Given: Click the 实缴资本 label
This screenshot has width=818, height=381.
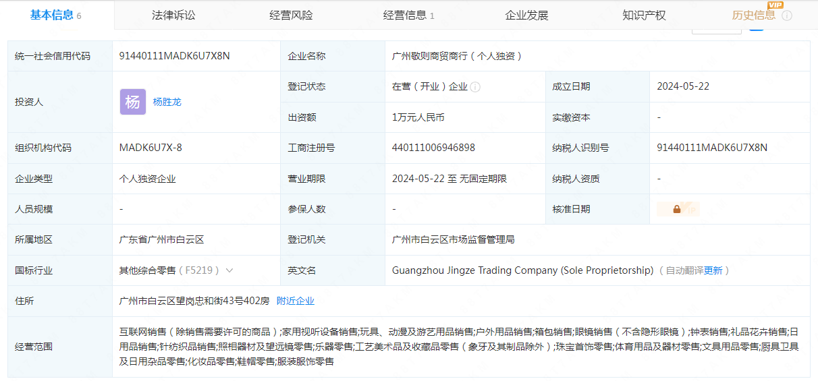Looking at the screenshot, I should click(571, 117).
